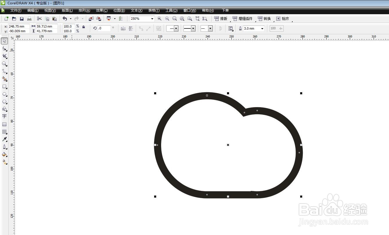Select the Fill bucket tool
This screenshot has height=235, width=389.
4,154
